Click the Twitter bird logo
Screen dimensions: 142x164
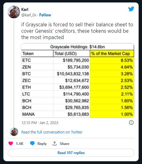click(x=131, y=9)
